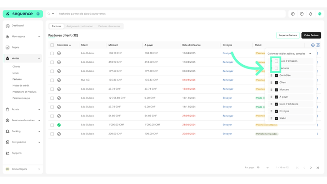The height and width of the screenshot is (184, 327).
Task: Expand the Achats sidebar section
Action: 23,109
